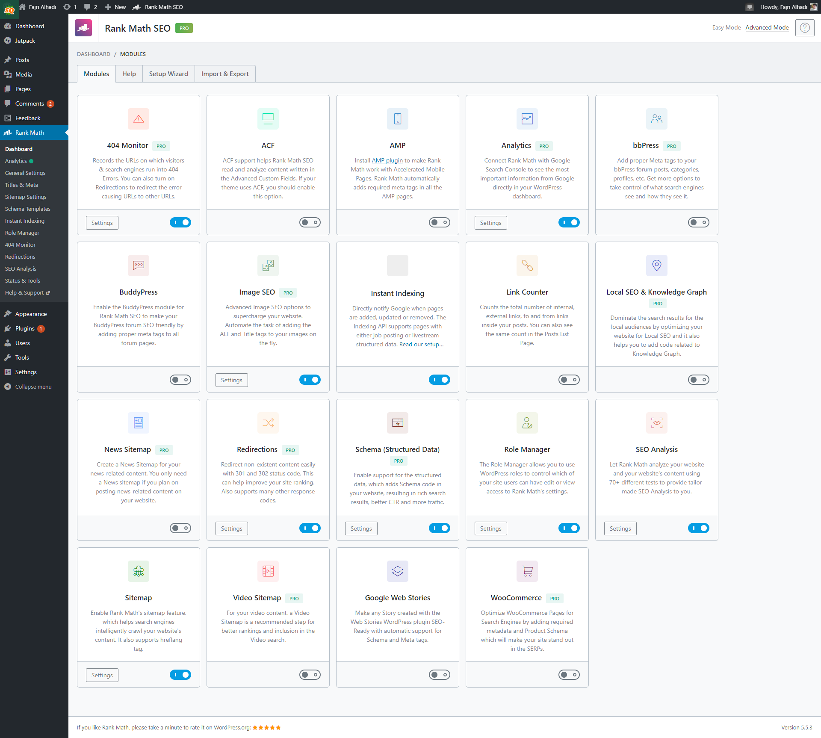
Task: Click the WooCommerce shopping cart icon
Action: (527, 571)
